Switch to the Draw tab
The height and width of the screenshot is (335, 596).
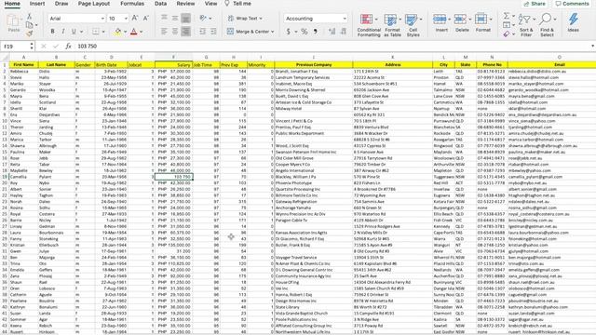(x=61, y=4)
